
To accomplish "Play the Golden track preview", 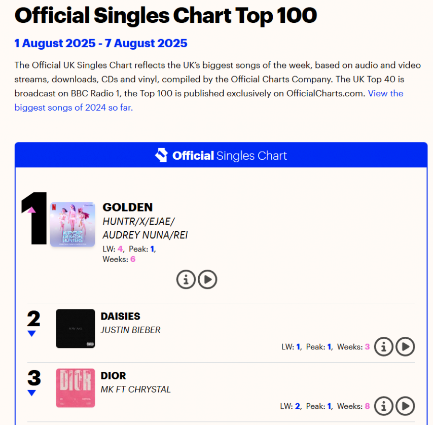I will pyautogui.click(x=207, y=279).
